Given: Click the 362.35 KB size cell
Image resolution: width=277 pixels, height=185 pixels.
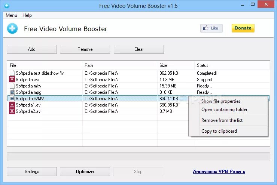Looking at the screenshot, I should [169, 73].
